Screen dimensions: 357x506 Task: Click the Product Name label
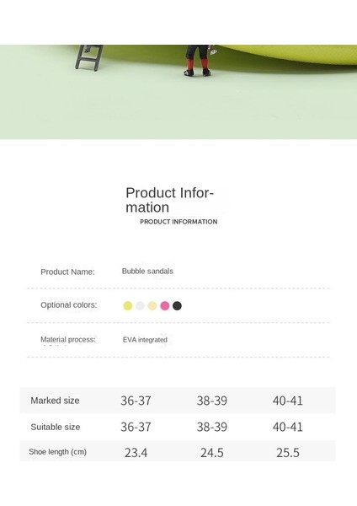(x=67, y=272)
